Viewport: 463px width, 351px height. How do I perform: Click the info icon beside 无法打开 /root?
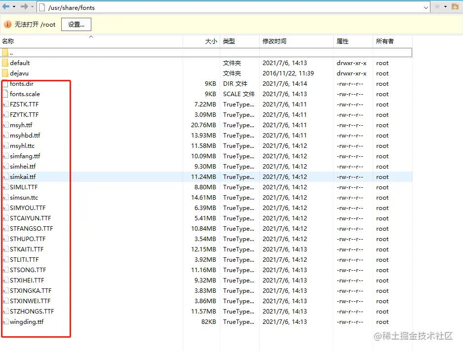point(7,25)
